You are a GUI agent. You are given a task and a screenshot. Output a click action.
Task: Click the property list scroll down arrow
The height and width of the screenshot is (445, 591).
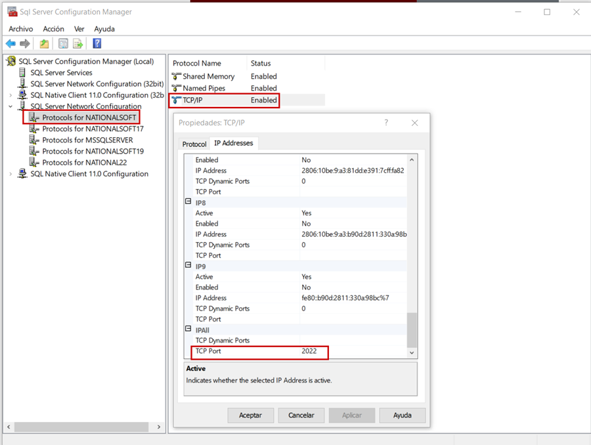(412, 352)
